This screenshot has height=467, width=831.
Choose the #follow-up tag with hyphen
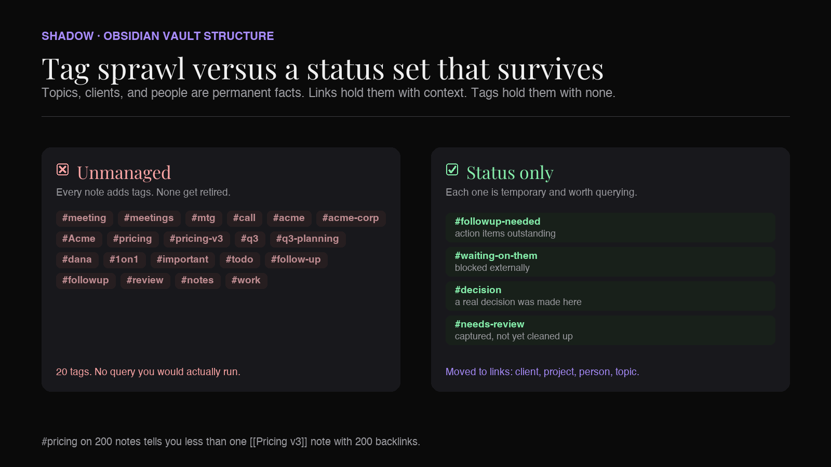(296, 259)
